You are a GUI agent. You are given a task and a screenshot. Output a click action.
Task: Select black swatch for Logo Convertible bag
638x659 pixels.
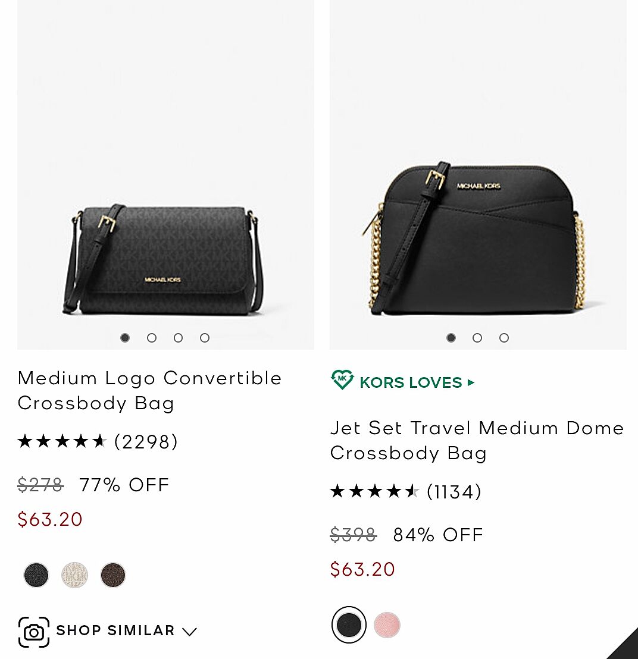pos(36,575)
